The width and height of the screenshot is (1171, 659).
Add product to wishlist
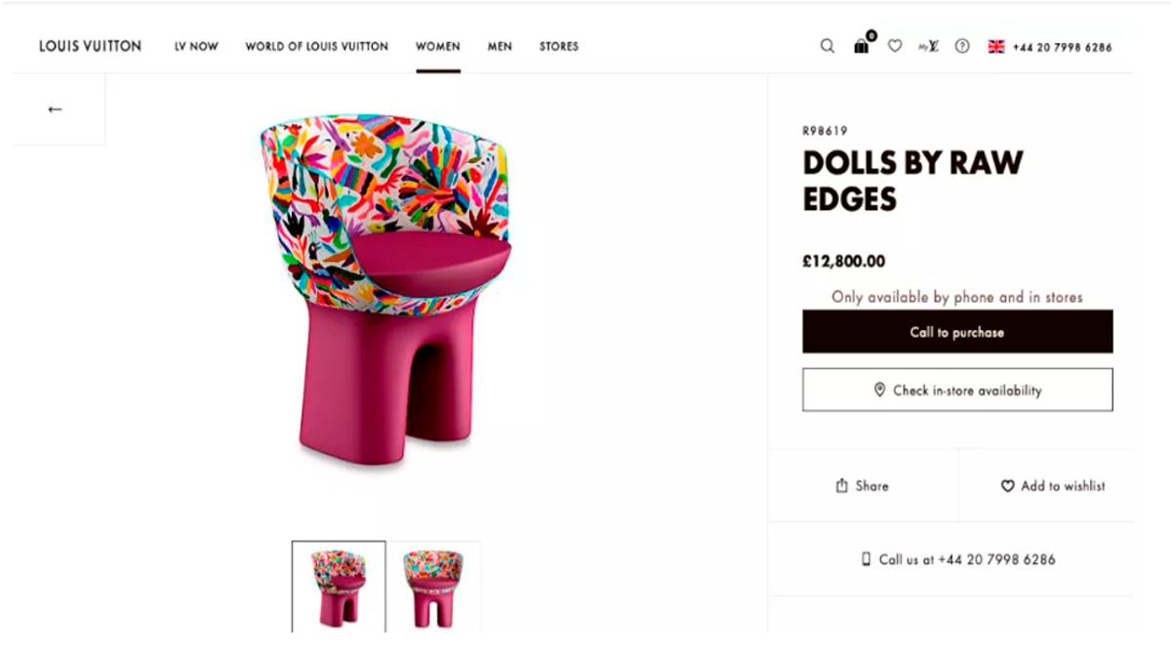pyautogui.click(x=1053, y=485)
